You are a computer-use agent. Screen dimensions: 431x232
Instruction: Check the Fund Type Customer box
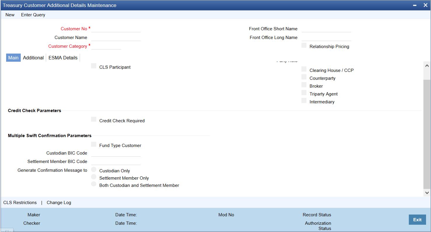[94, 144]
